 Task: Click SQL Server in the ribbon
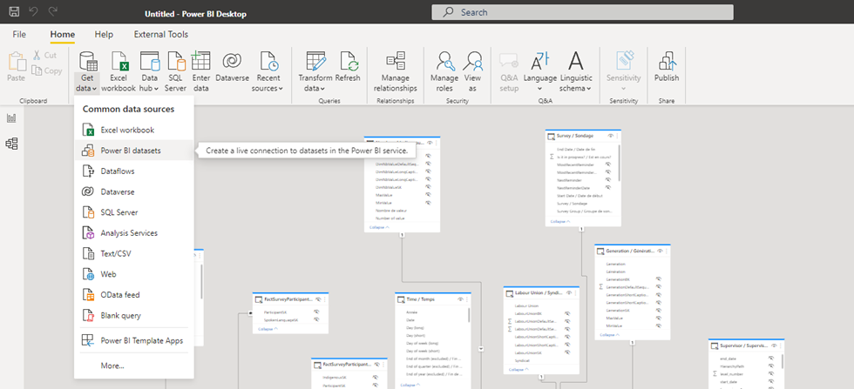(176, 72)
